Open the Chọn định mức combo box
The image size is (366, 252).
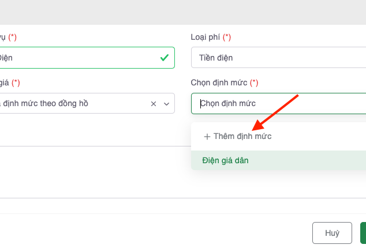[277, 104]
